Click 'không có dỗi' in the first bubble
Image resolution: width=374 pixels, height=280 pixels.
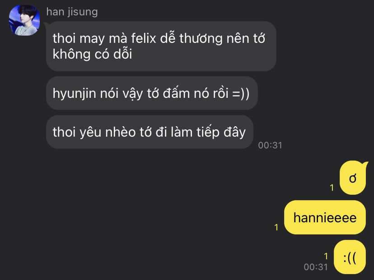[x=92, y=54]
